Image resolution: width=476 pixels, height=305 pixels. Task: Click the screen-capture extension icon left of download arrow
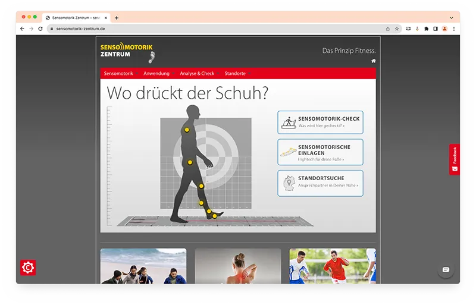pos(408,29)
